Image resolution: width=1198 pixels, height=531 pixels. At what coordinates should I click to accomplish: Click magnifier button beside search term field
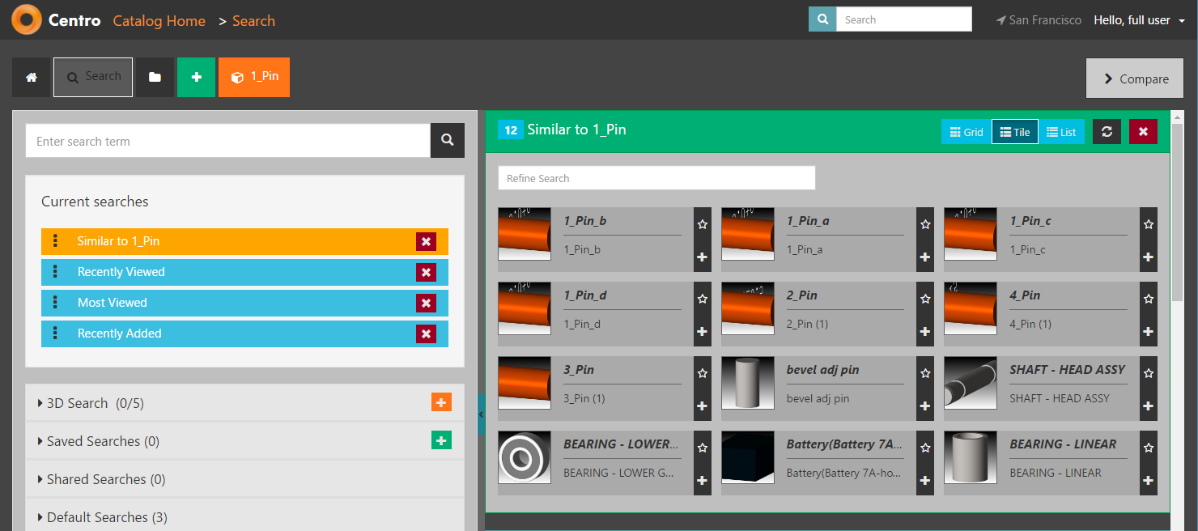point(447,141)
